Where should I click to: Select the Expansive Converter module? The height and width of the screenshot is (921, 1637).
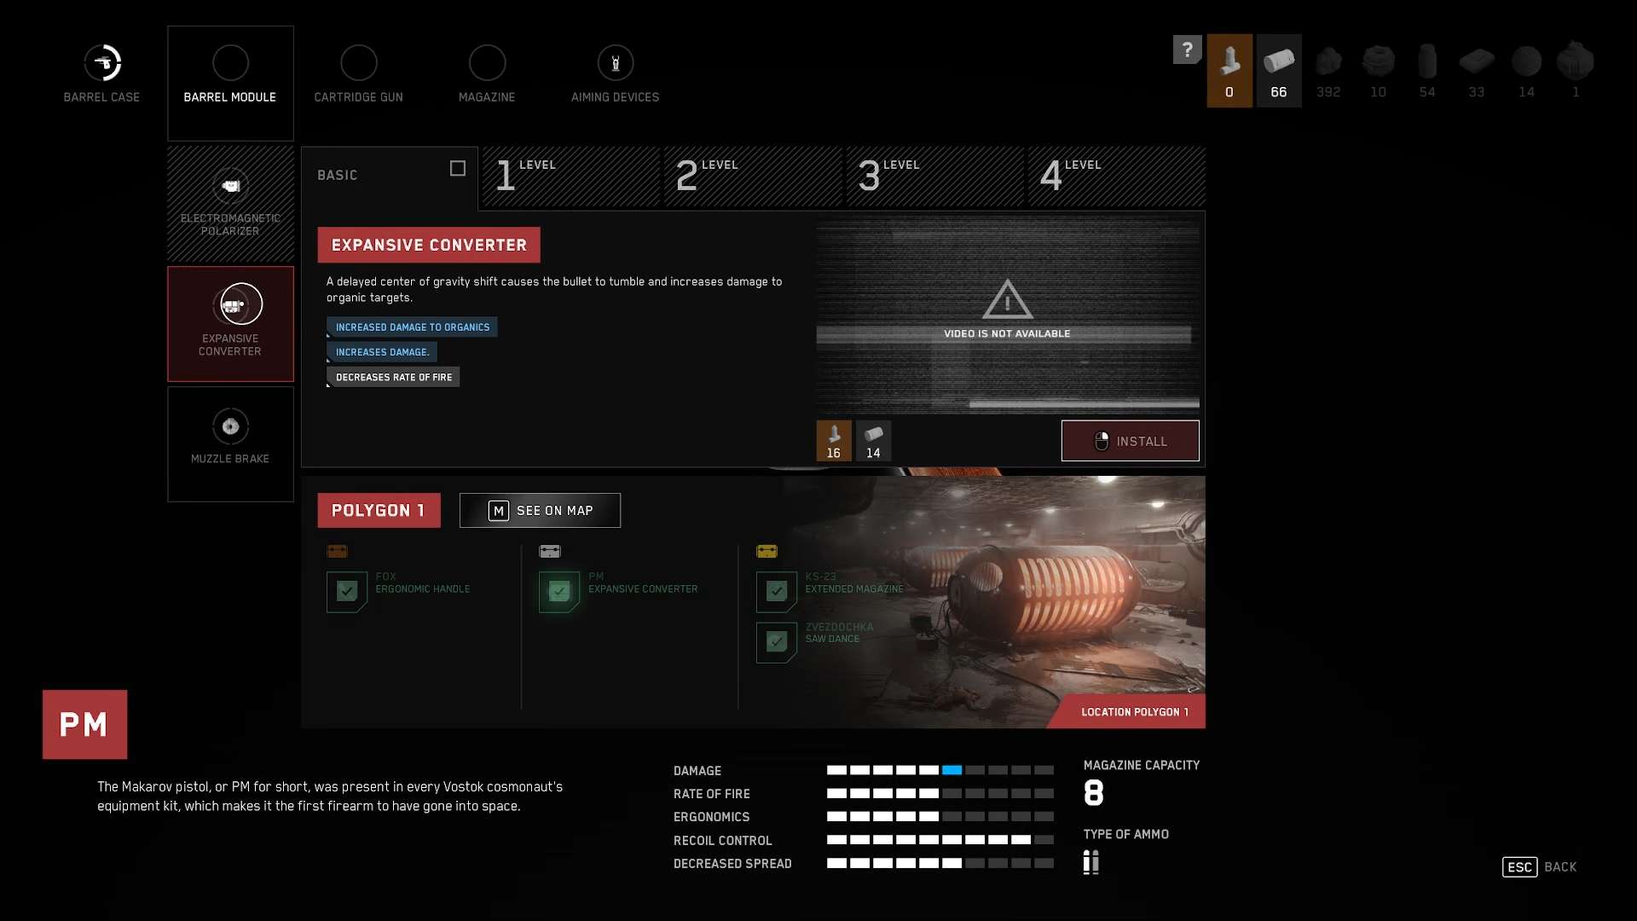point(230,323)
